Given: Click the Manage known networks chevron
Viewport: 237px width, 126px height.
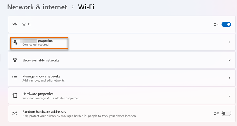Looking at the screenshot, I should pos(229,78).
